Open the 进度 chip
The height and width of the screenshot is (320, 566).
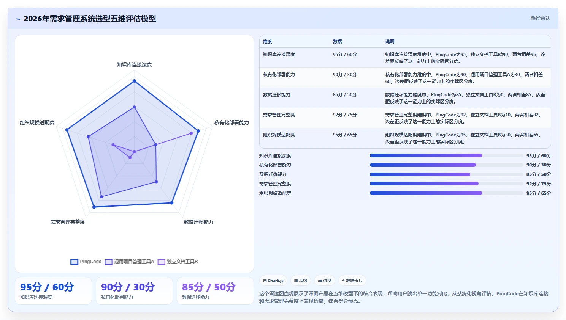point(325,281)
